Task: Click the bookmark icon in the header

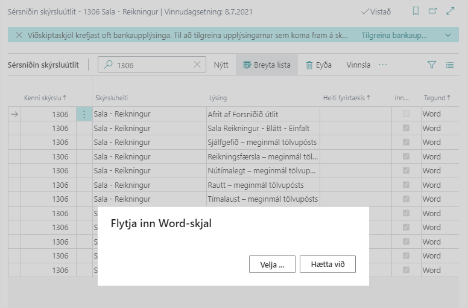Action: coord(416,11)
